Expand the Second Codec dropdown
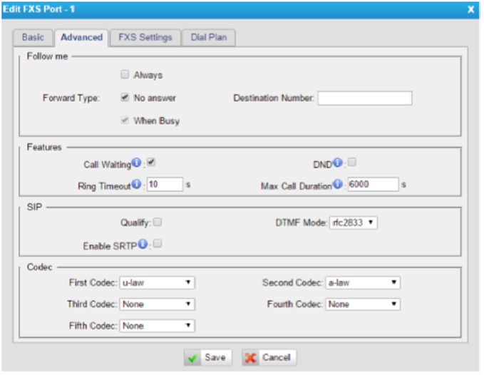Viewport: 484px width, 375px height. pos(363,283)
